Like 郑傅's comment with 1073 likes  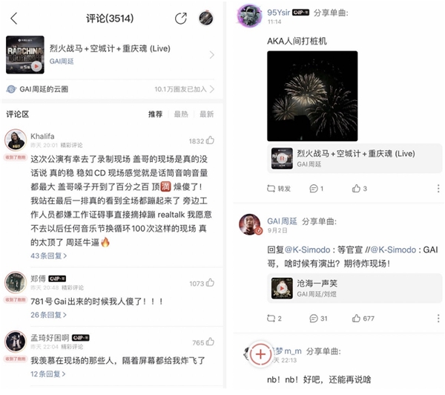pos(211,283)
